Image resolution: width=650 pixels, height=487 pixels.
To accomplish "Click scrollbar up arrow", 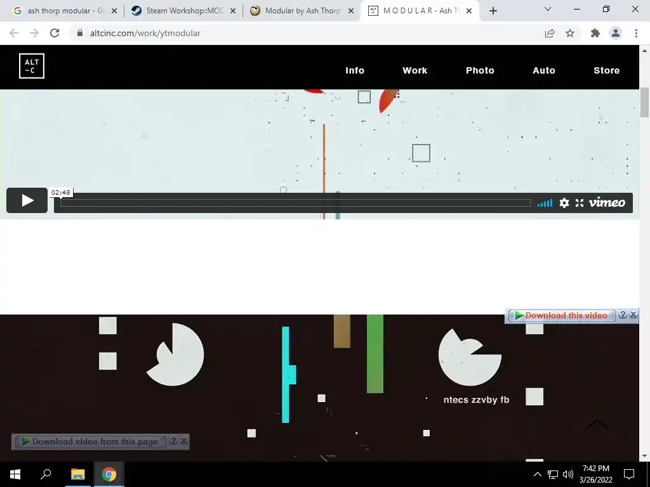I will pyautogui.click(x=644, y=51).
